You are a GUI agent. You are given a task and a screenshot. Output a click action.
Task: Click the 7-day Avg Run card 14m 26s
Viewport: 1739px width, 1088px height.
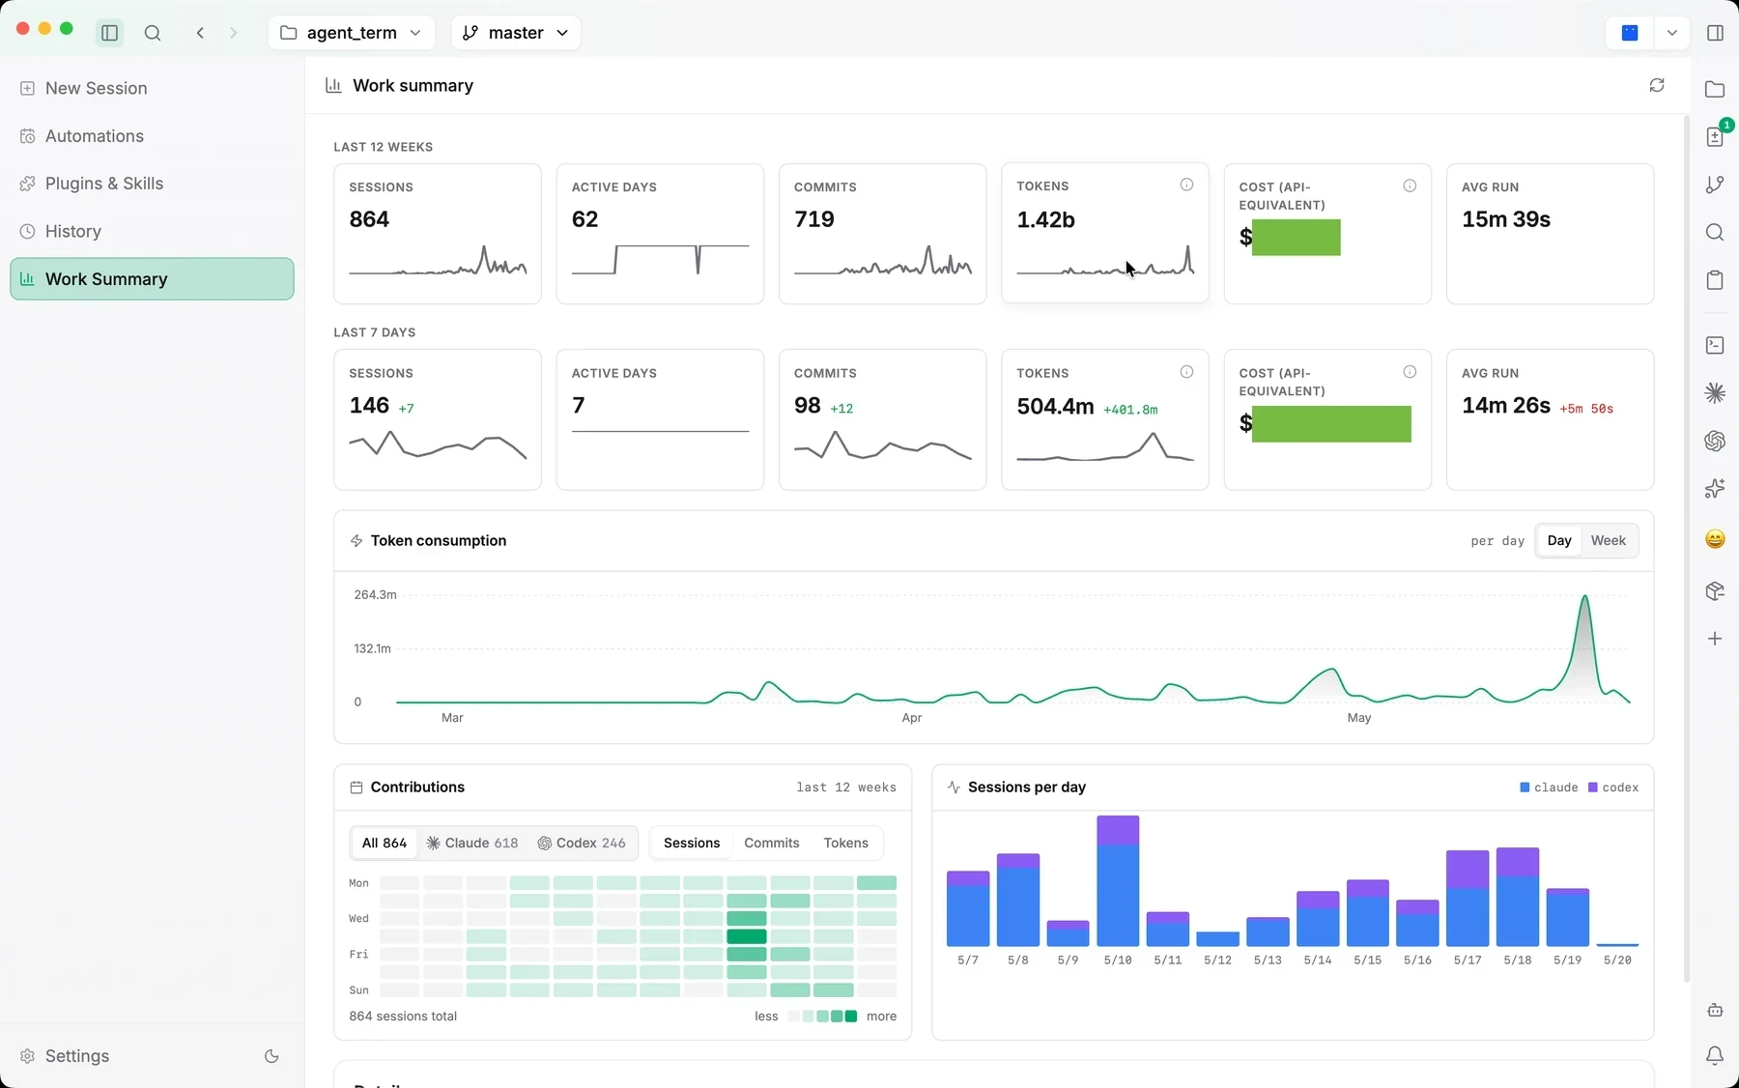[x=1550, y=419]
